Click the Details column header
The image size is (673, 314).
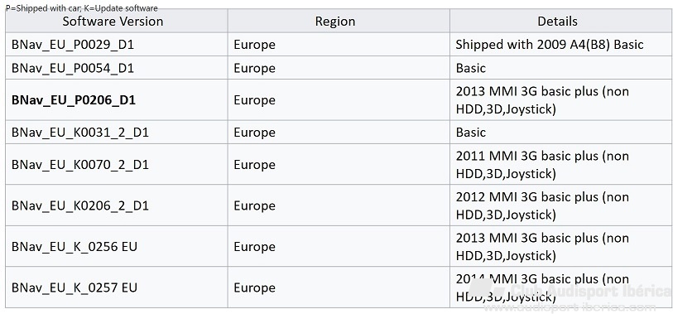(x=557, y=22)
